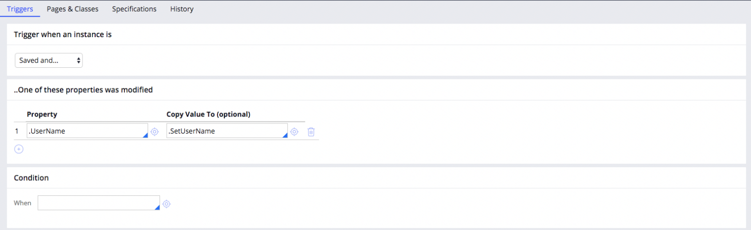The height and width of the screenshot is (230, 751).
Task: Open the rule icon next to When field
Action: [x=167, y=204]
